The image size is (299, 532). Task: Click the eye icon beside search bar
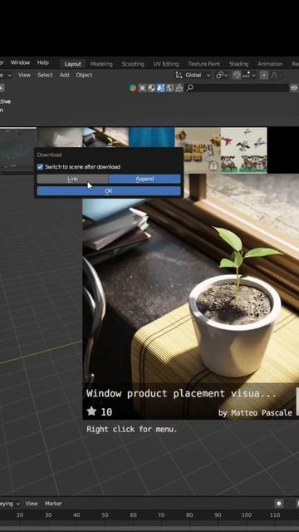(x=294, y=88)
